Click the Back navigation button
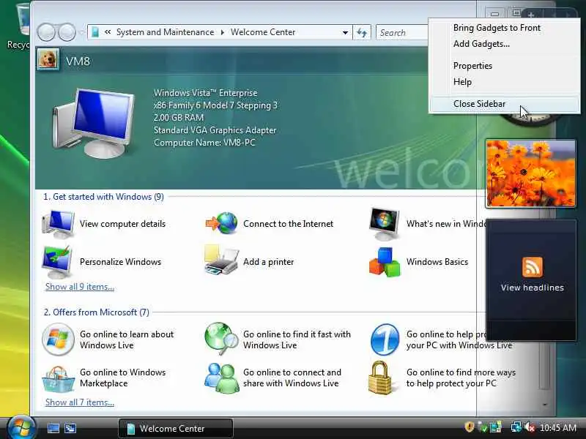 coord(46,32)
